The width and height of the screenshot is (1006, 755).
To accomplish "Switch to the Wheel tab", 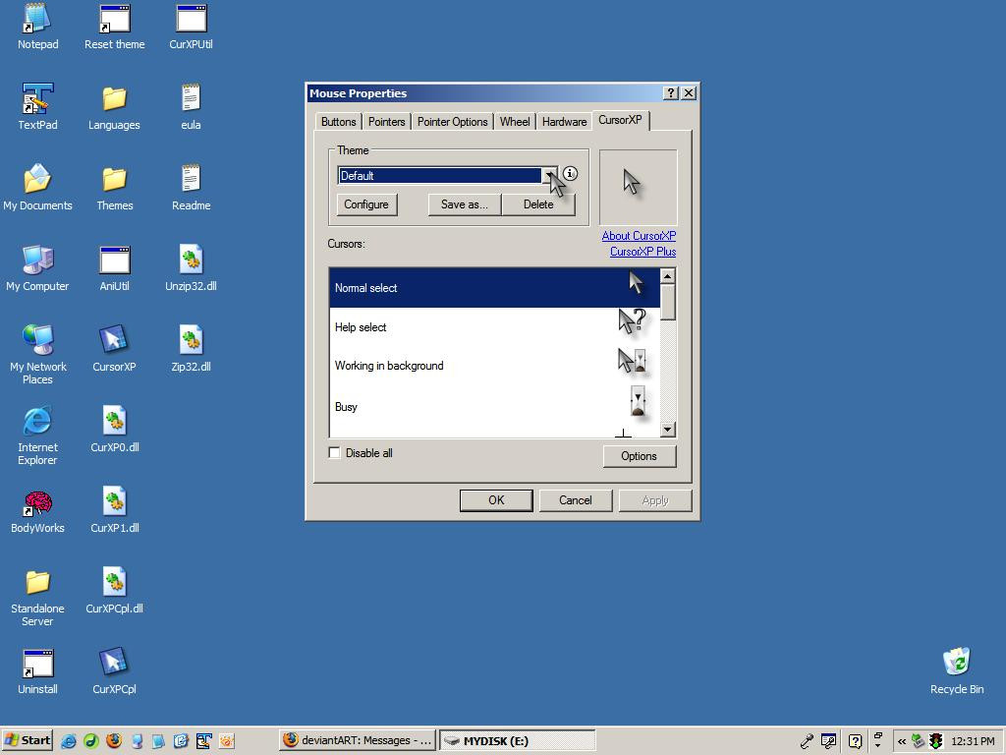I will [x=515, y=121].
